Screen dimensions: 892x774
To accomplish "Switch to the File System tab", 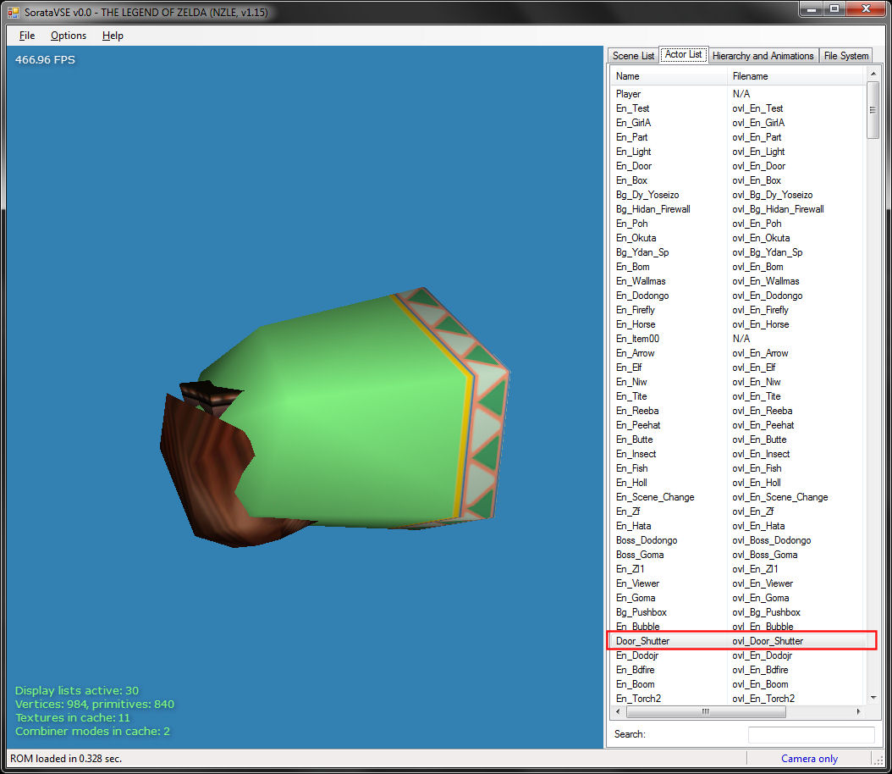I will click(x=846, y=56).
